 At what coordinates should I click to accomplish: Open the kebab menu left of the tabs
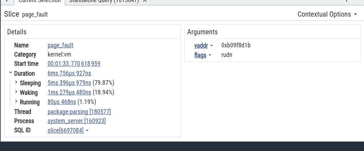7,1
